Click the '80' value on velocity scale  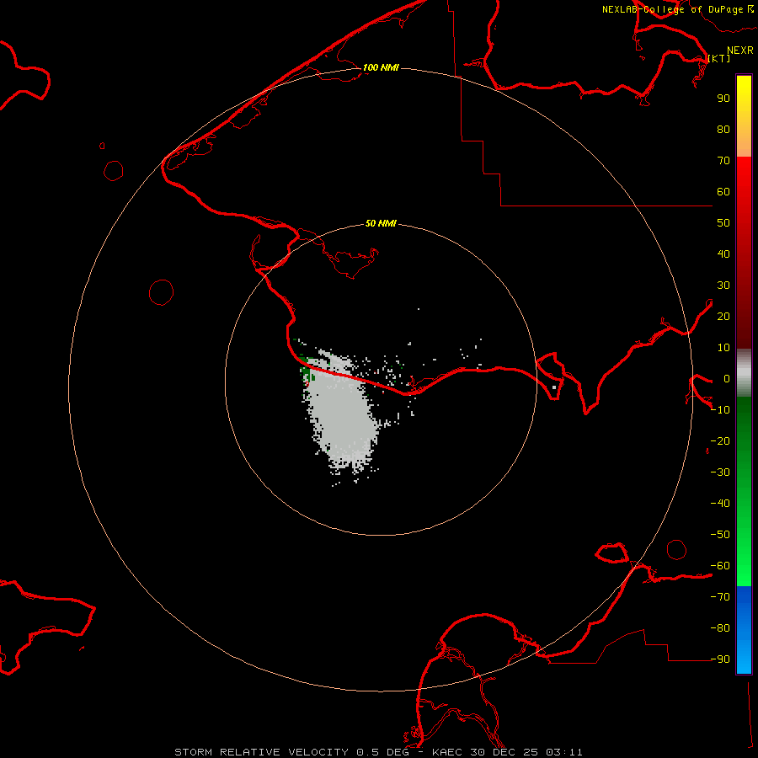click(723, 129)
